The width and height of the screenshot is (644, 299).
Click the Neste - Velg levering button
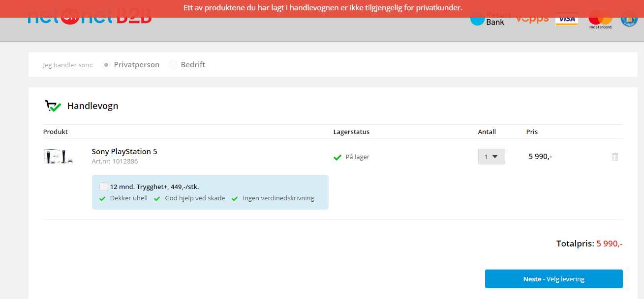554,279
